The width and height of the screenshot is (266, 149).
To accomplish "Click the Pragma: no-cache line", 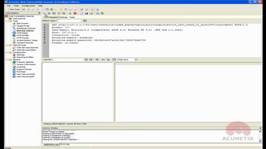I will (65, 43).
